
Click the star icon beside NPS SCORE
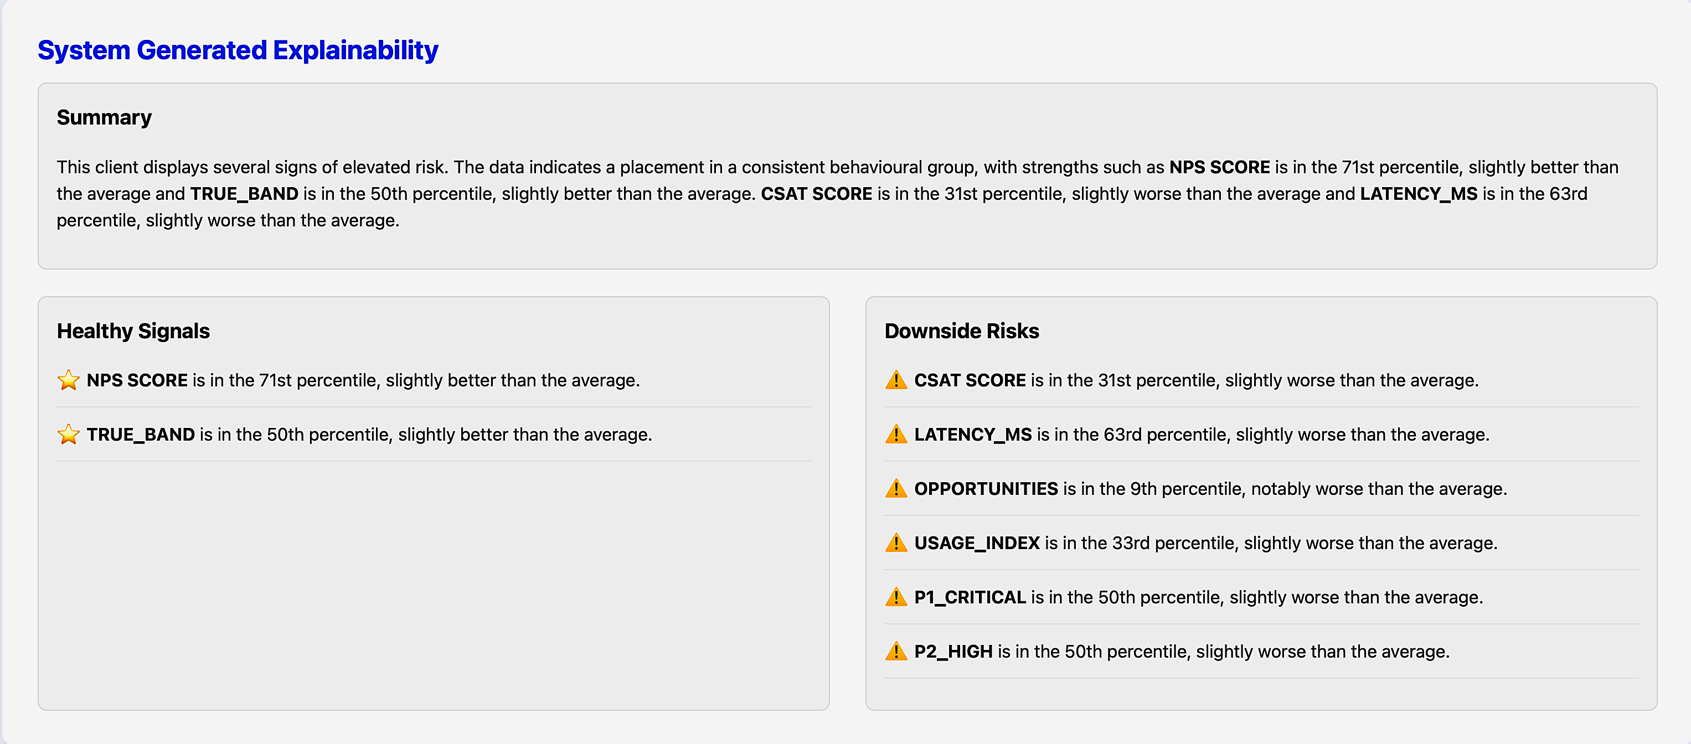tap(68, 380)
